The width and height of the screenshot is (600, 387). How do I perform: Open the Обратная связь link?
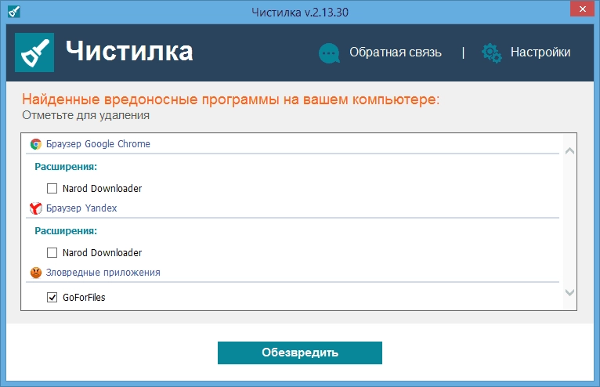point(396,52)
